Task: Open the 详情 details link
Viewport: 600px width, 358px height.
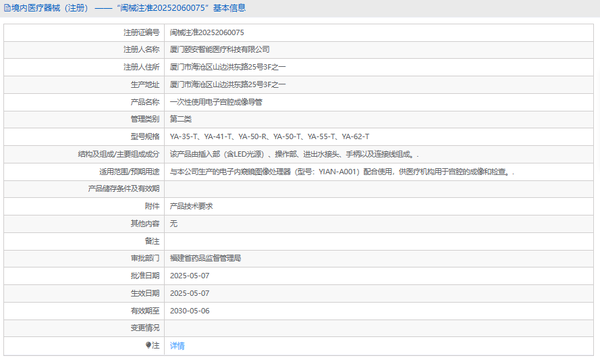Action: coord(178,346)
